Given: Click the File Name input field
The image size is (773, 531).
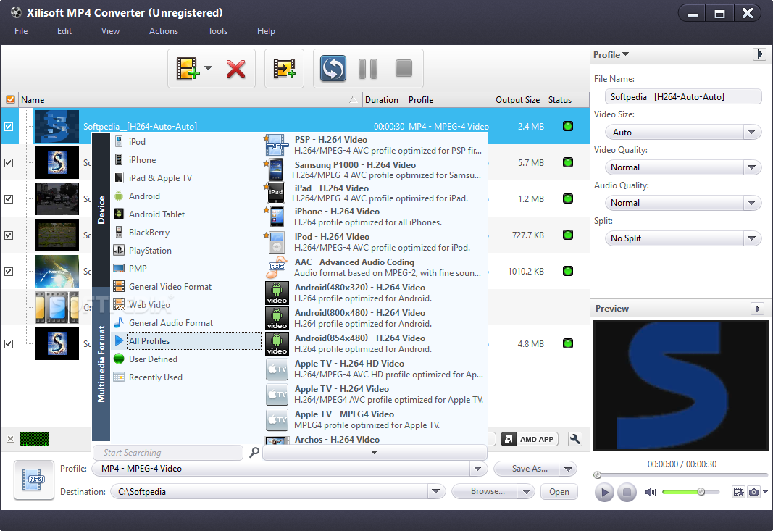Looking at the screenshot, I should point(683,96).
